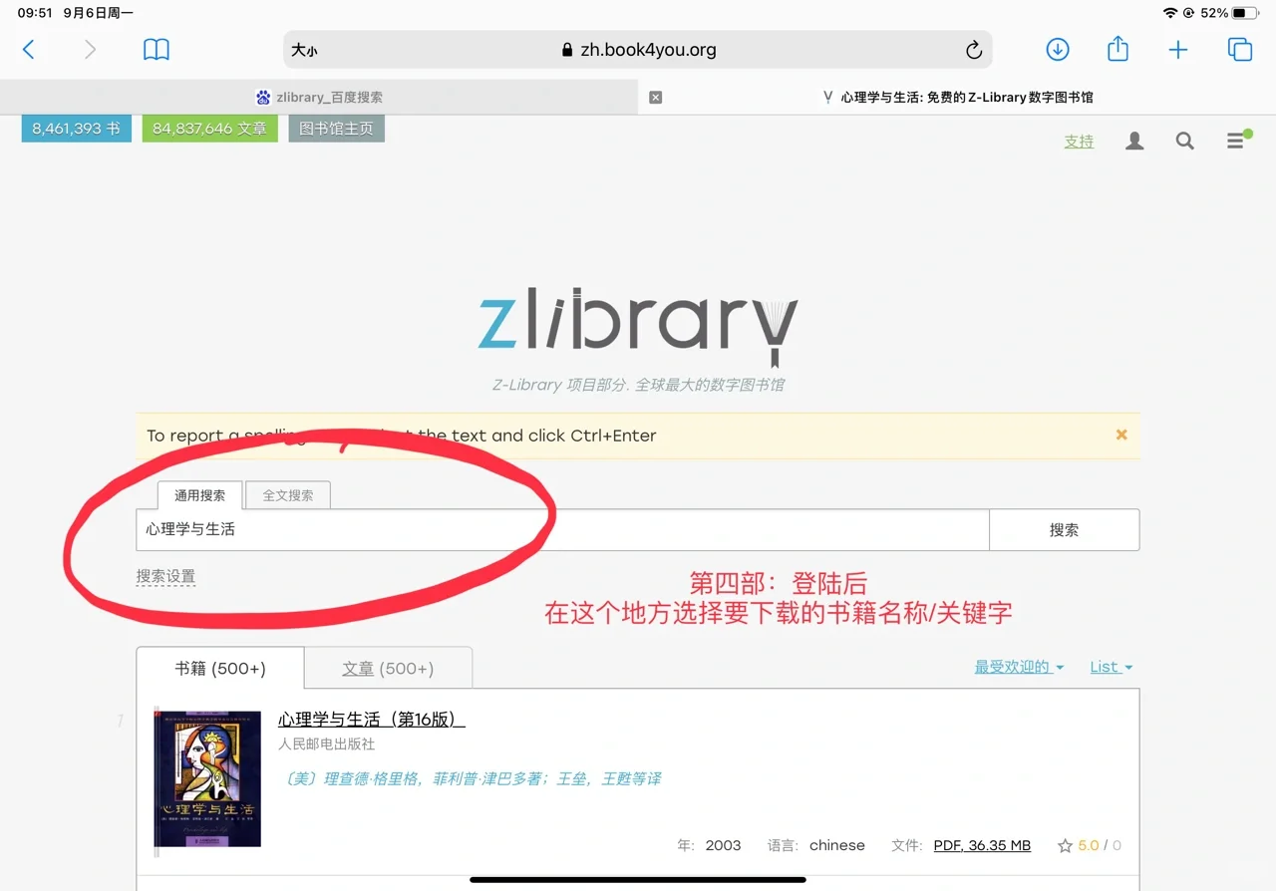
Task: Tap the chinese language value
Action: [837, 845]
